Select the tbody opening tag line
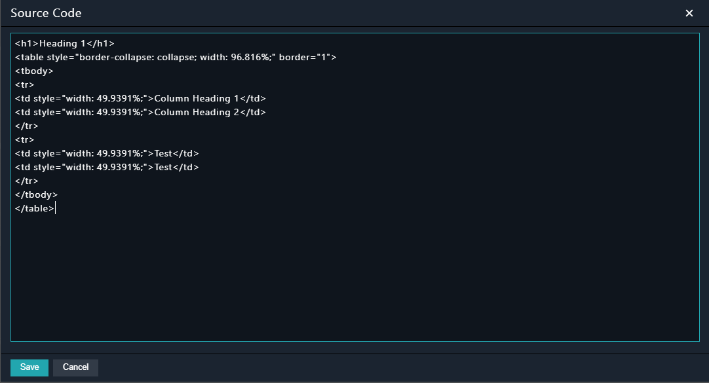The height and width of the screenshot is (383, 709). click(x=33, y=71)
